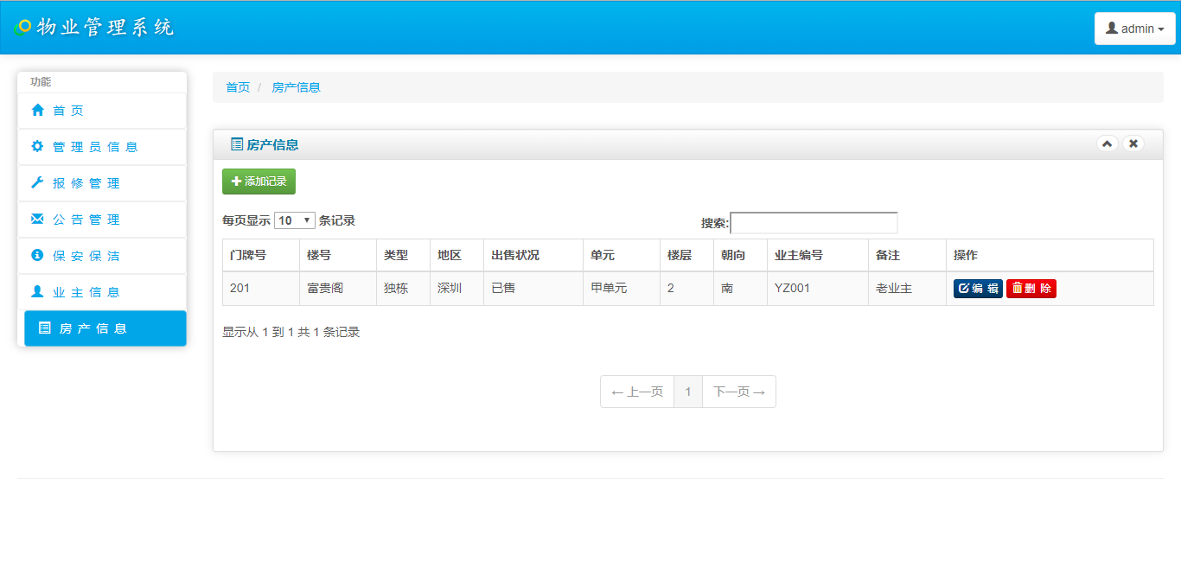Click the 独栋 type cell
This screenshot has width=1181, height=567.
click(404, 289)
